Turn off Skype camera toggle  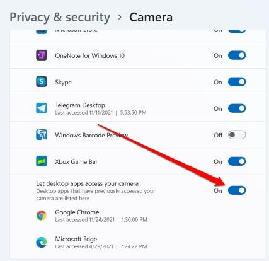coord(237,82)
